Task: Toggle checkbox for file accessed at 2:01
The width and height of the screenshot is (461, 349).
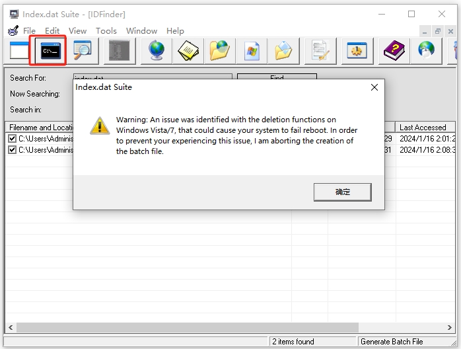Action: point(12,139)
